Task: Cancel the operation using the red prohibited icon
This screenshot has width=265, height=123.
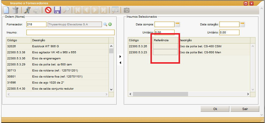Action: 48,10
